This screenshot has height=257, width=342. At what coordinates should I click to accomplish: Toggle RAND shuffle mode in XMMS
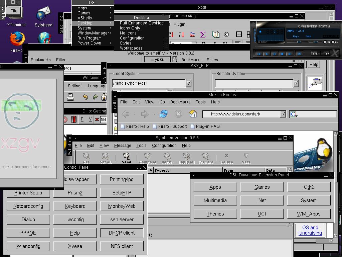(x=315, y=54)
